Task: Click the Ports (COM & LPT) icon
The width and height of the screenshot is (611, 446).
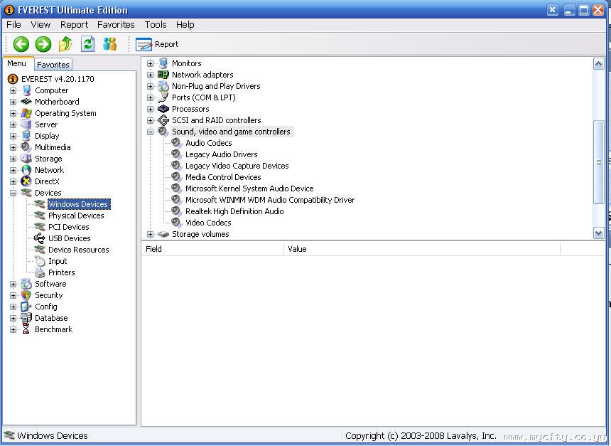Action: 163,97
